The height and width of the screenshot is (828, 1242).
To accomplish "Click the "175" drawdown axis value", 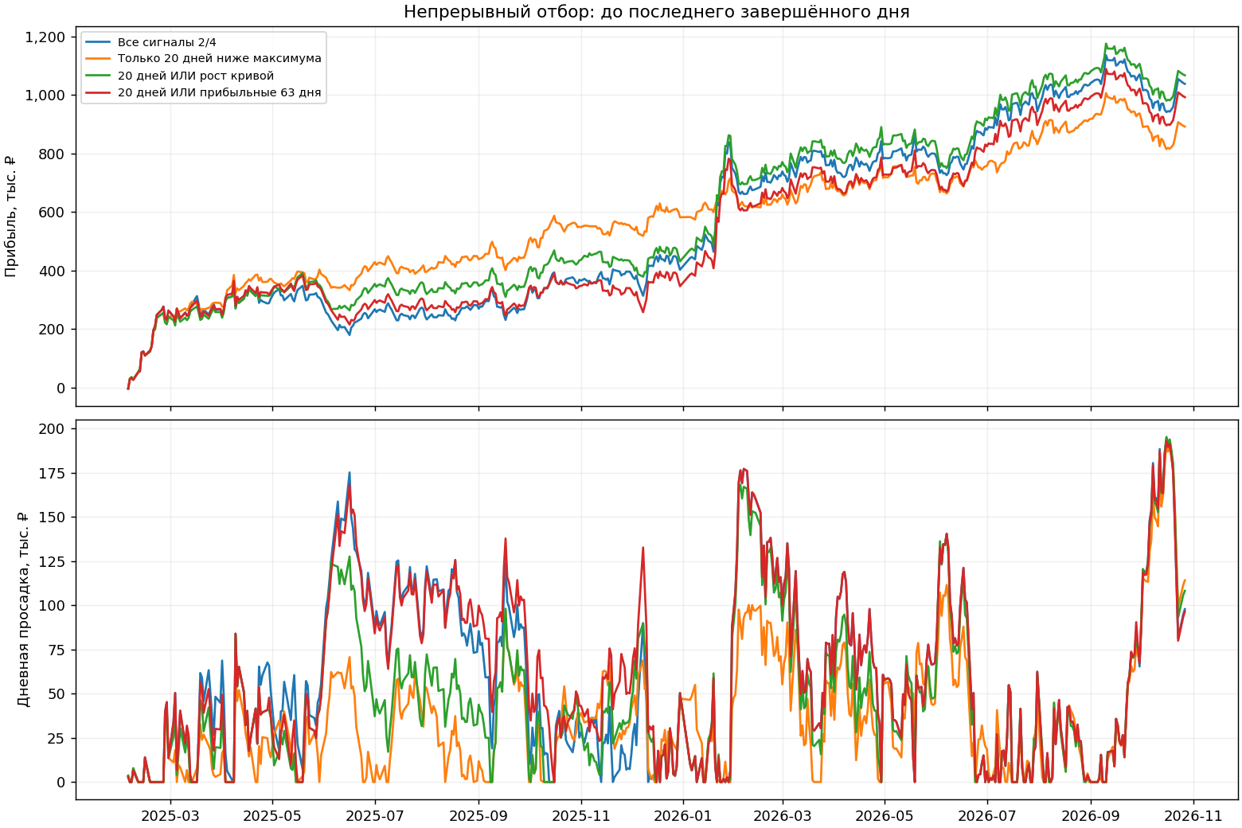I will click(53, 474).
